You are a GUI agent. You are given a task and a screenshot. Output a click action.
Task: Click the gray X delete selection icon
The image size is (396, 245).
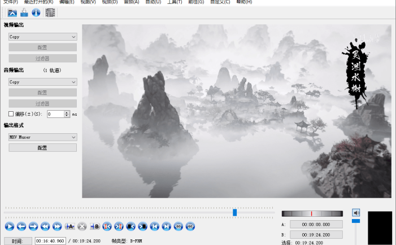pos(82,226)
